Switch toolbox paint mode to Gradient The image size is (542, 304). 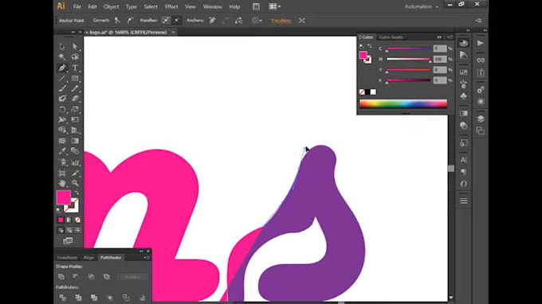[69, 220]
